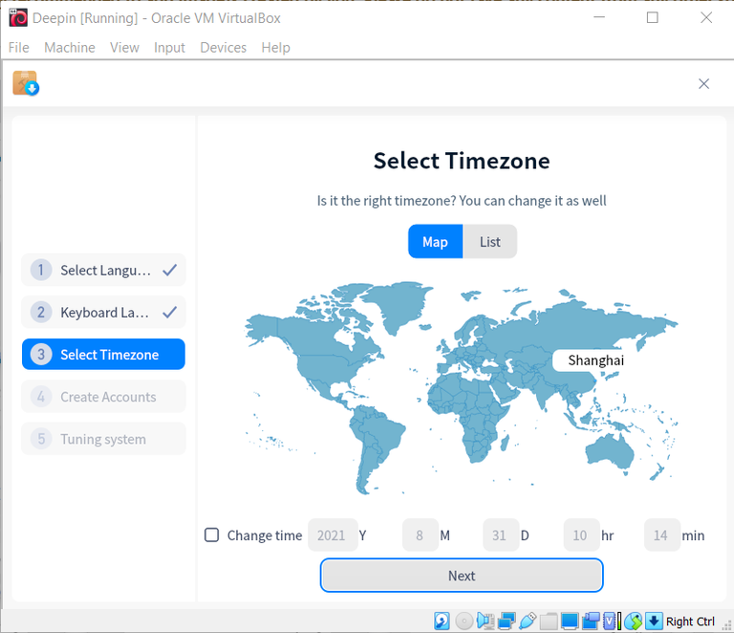Image resolution: width=734 pixels, height=633 pixels.
Task: Click the keyboard capture arrow icon
Action: pyautogui.click(x=654, y=621)
